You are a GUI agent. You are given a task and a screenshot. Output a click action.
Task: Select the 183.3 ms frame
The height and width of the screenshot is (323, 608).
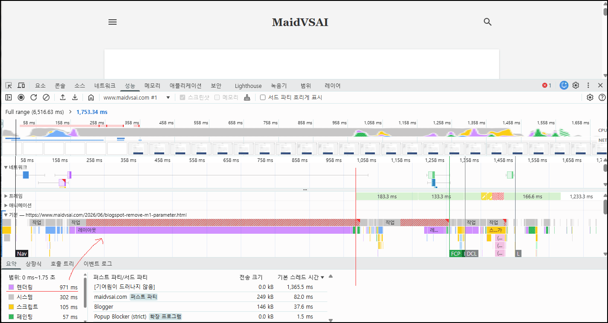click(x=387, y=196)
